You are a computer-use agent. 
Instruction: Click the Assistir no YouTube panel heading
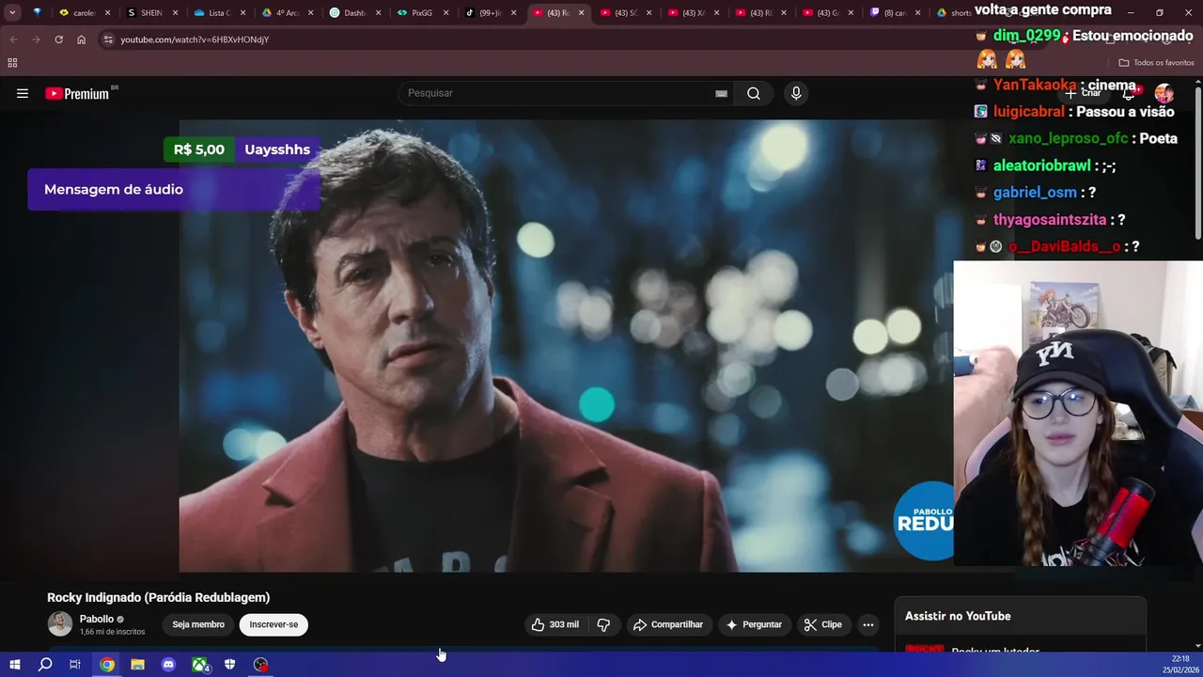[958, 616]
